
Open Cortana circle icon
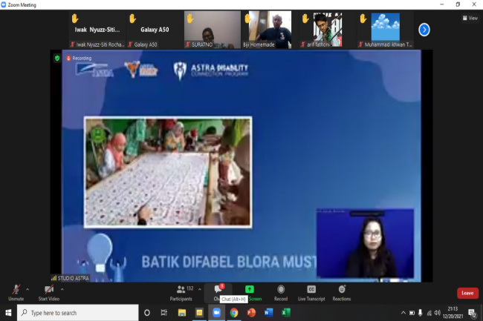click(147, 313)
